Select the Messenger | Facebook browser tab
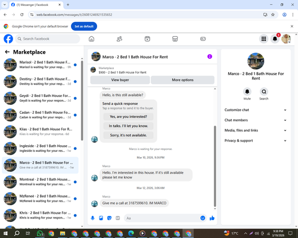Screen dimensions: 298x238 coord(36,5)
